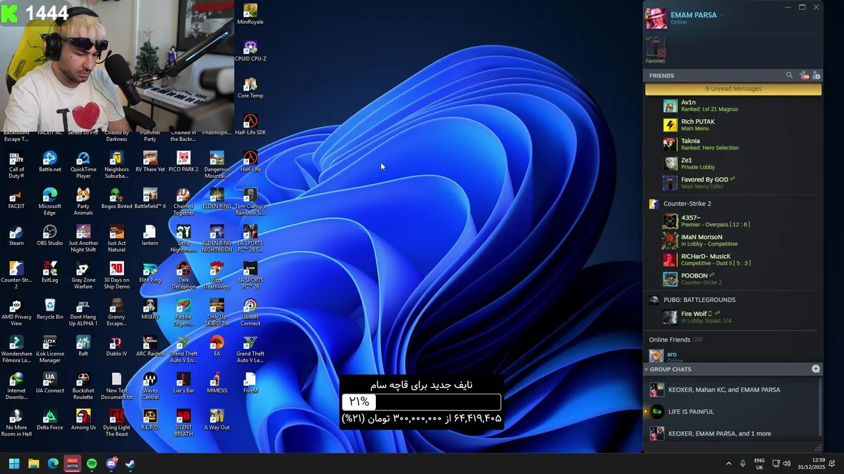
Task: Open chat with iMaN MorisoN
Action: click(x=732, y=240)
